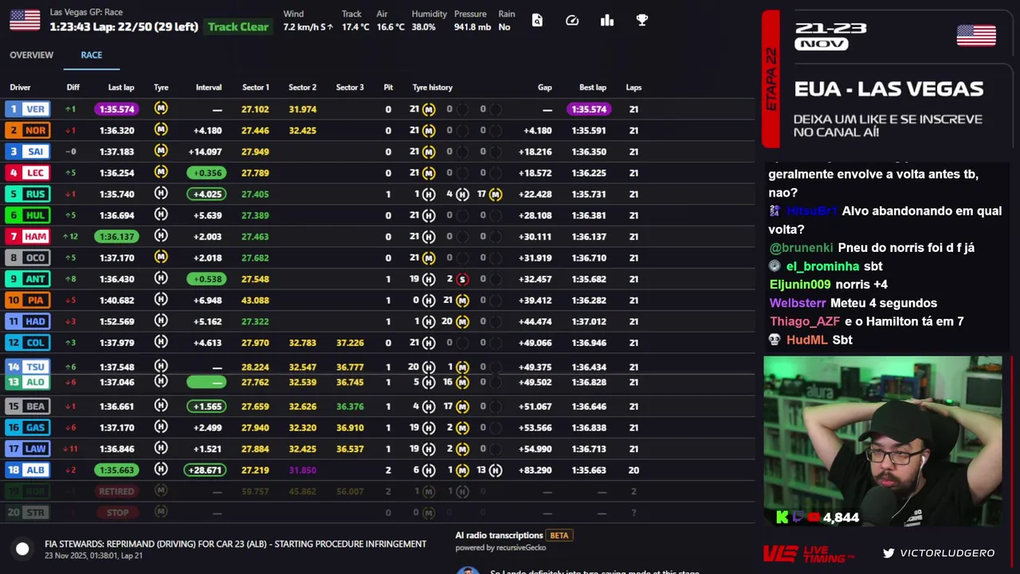Viewport: 1020px width, 574px height.
Task: Click SAI's +14.097 interval
Action: tap(206, 151)
